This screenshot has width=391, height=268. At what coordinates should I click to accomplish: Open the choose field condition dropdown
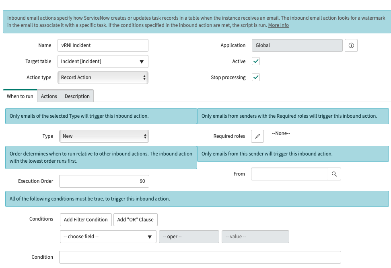coord(108,237)
